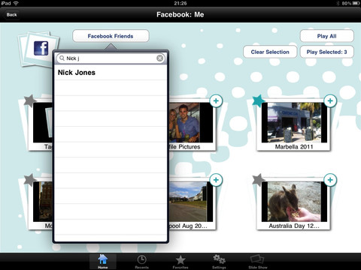Click the Play All button
Screen dimensions: 361x270
point(326,36)
